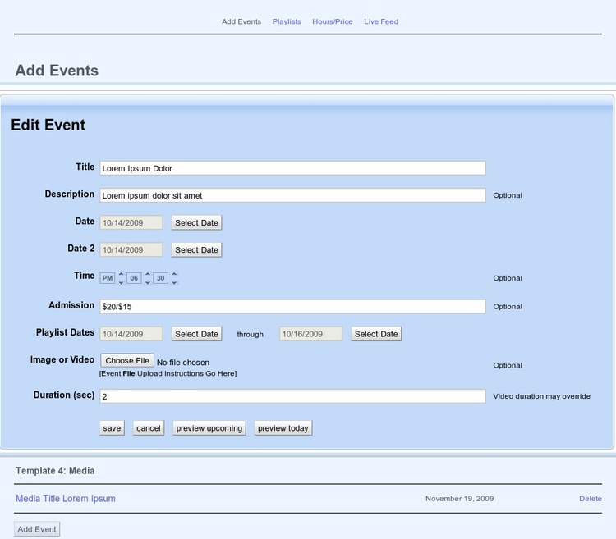Open Select Date for Date 2
The image size is (616, 539).
tap(196, 249)
